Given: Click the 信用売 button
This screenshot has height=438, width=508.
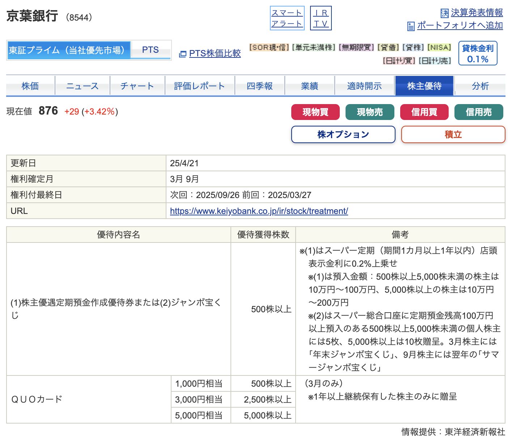Looking at the screenshot, I should tap(479, 112).
